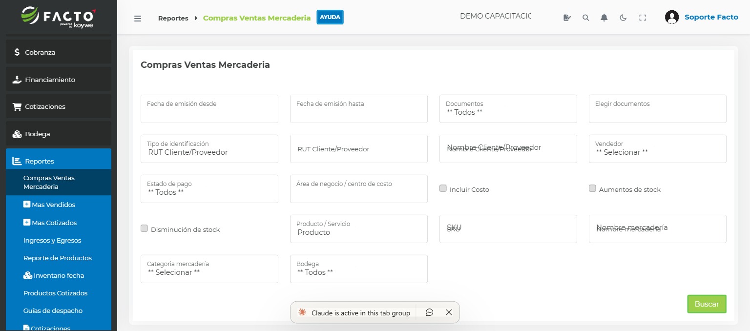This screenshot has height=331, width=750.
Task: Enable the Incluir Costo checkbox
Action: click(x=443, y=188)
